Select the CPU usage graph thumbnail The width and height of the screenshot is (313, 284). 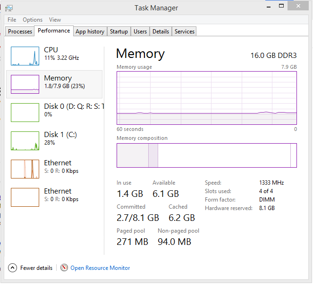(x=25, y=56)
